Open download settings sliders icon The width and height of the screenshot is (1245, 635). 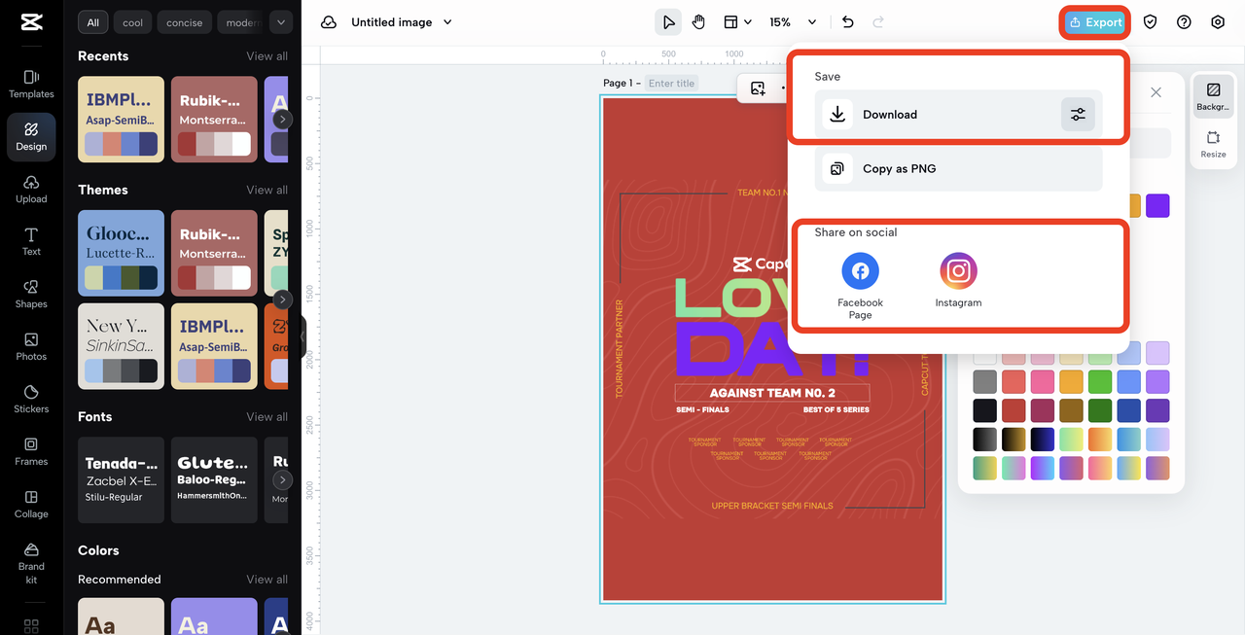(x=1078, y=115)
